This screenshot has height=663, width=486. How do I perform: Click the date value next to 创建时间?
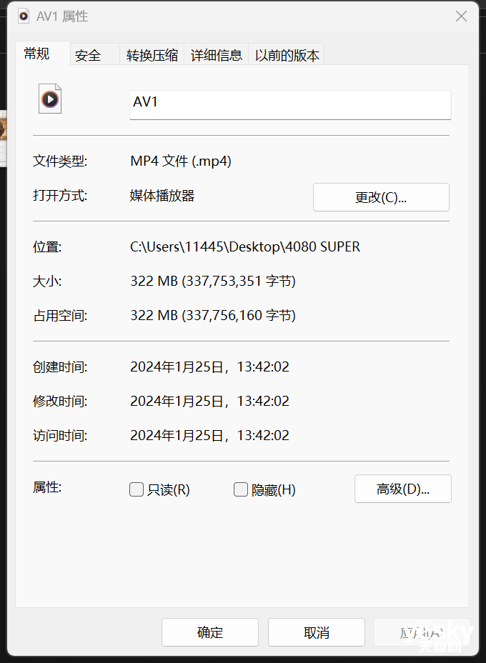click(x=209, y=367)
